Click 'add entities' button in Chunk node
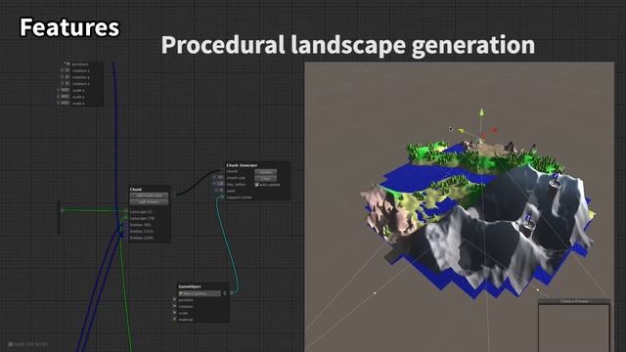This screenshot has width=626, height=352. point(149,202)
